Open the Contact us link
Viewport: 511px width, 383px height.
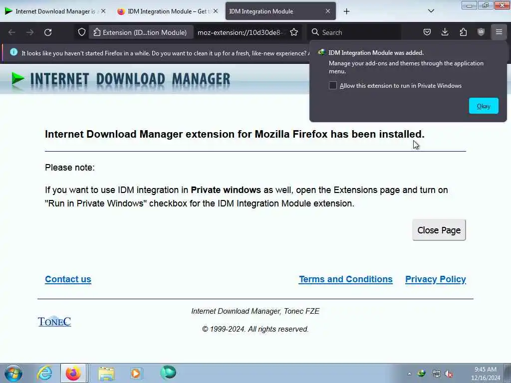pos(68,279)
